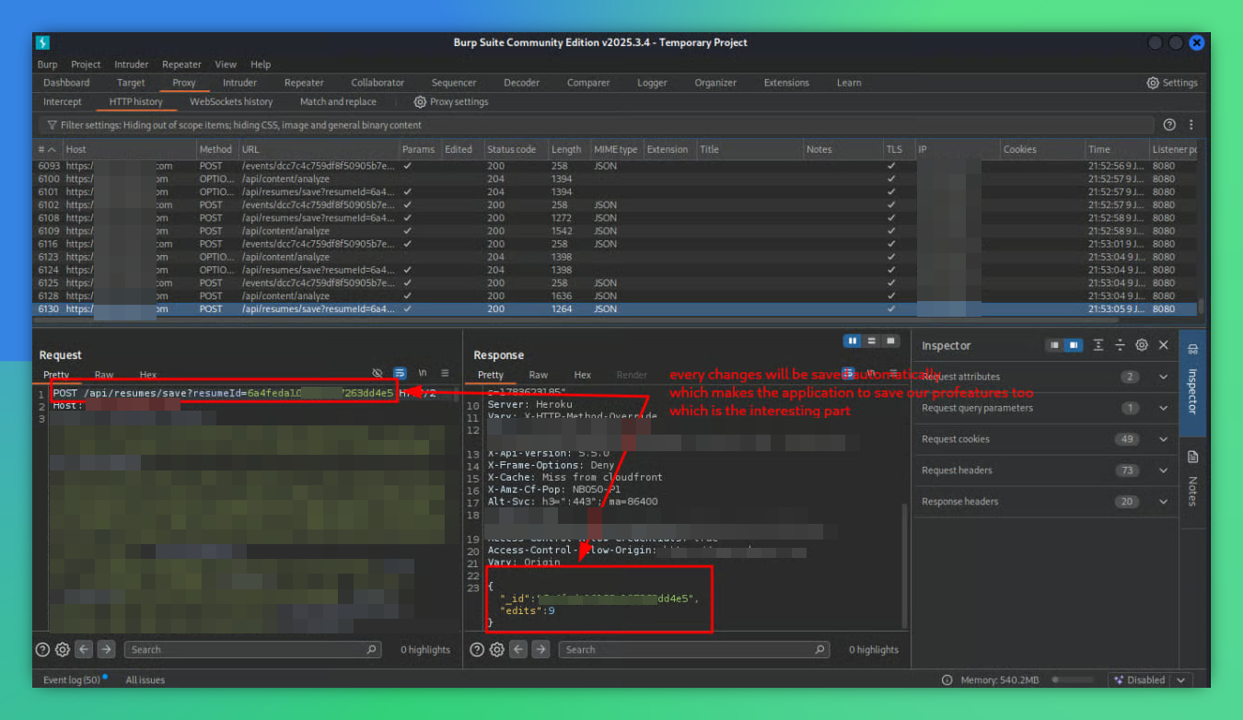The width and height of the screenshot is (1243, 720).
Task: Expand all Inspector sections icon
Action: (1098, 345)
